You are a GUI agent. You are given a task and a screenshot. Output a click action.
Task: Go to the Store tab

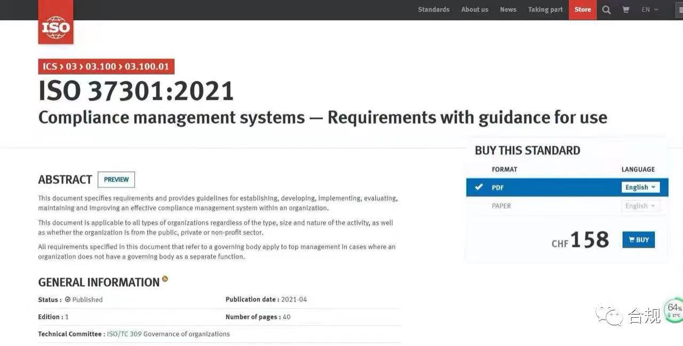pyautogui.click(x=583, y=10)
